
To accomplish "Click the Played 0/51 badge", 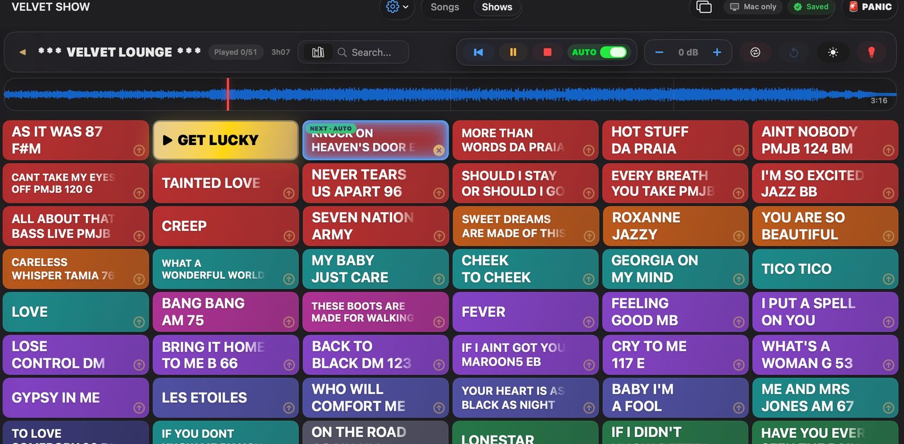I will tap(236, 52).
